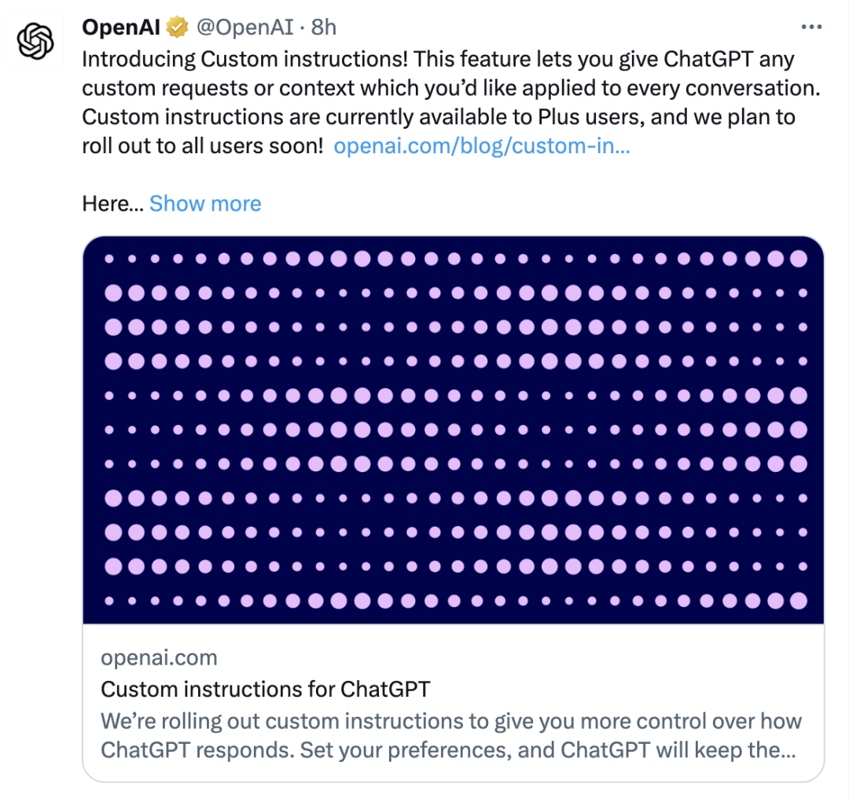Click the gold verified badge beside OpenAI
This screenshot has height=798, width=849.
click(x=177, y=27)
